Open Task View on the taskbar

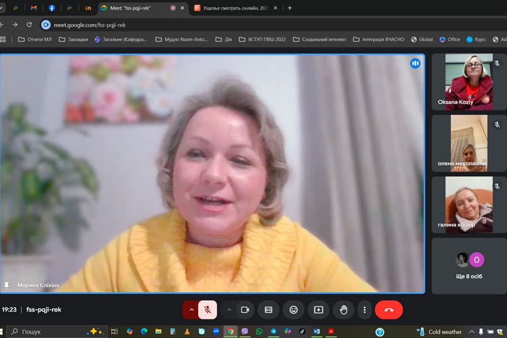[x=114, y=332]
